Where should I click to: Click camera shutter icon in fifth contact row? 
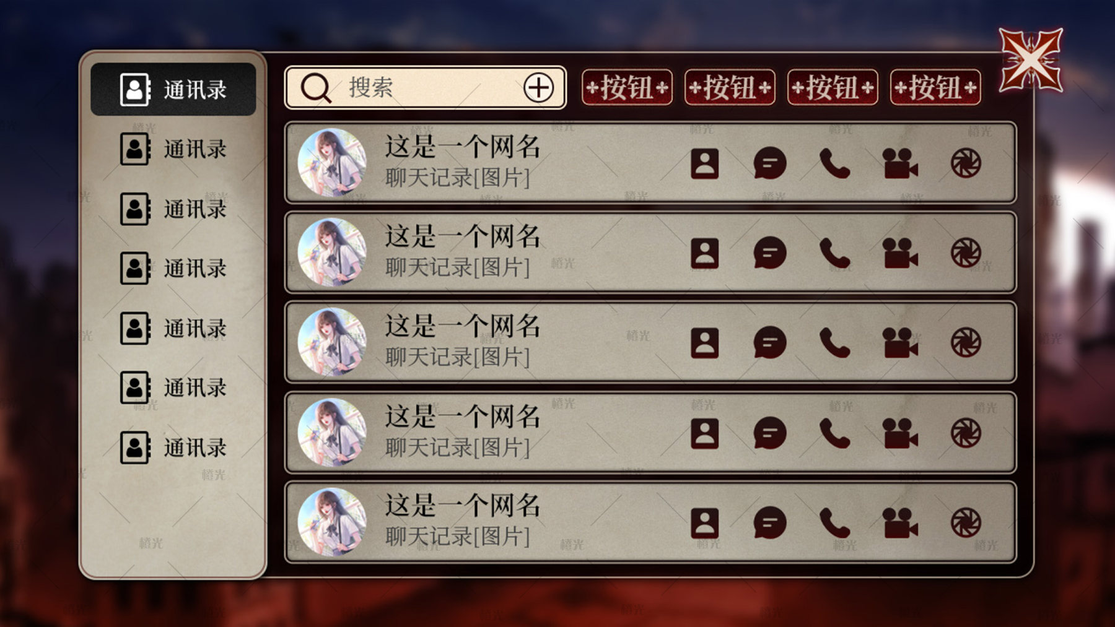point(966,522)
